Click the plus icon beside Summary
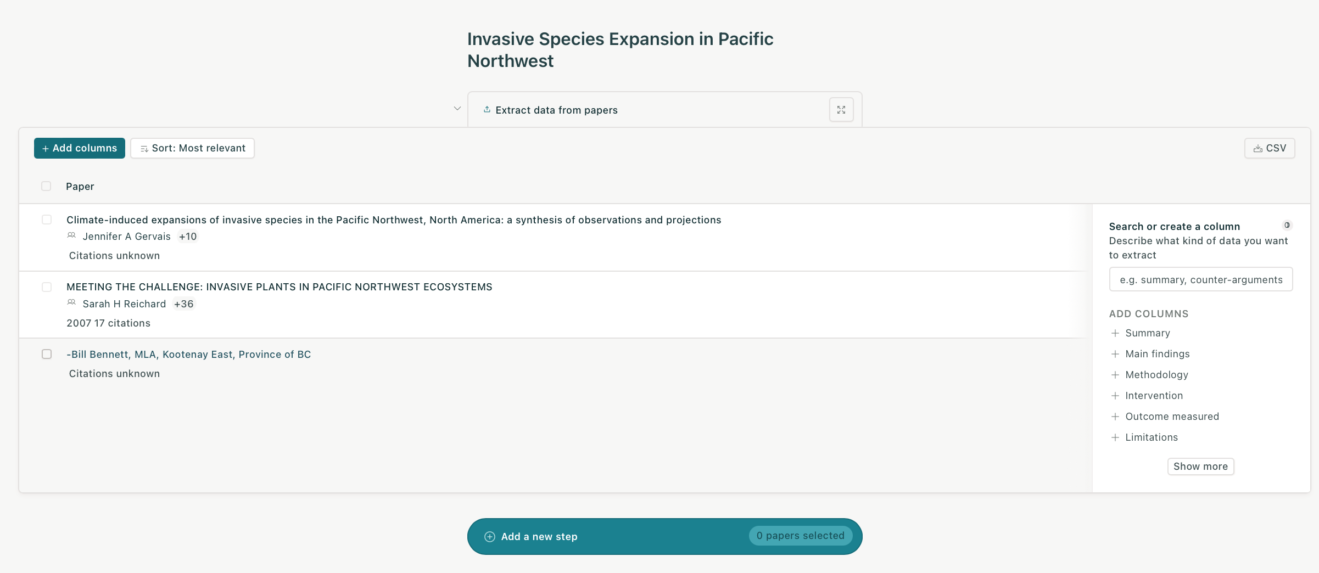 (1115, 333)
